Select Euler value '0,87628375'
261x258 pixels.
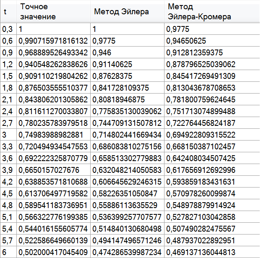click(127, 76)
